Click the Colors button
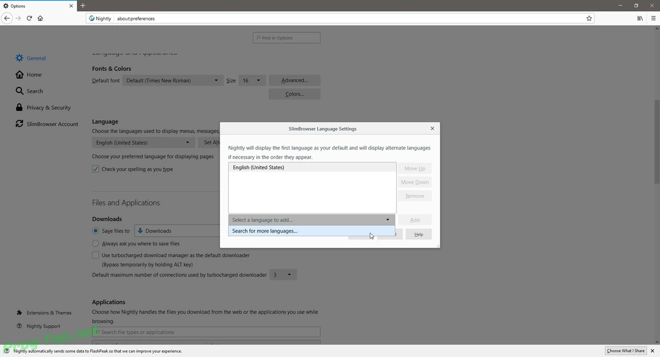The image size is (660, 357). [294, 94]
